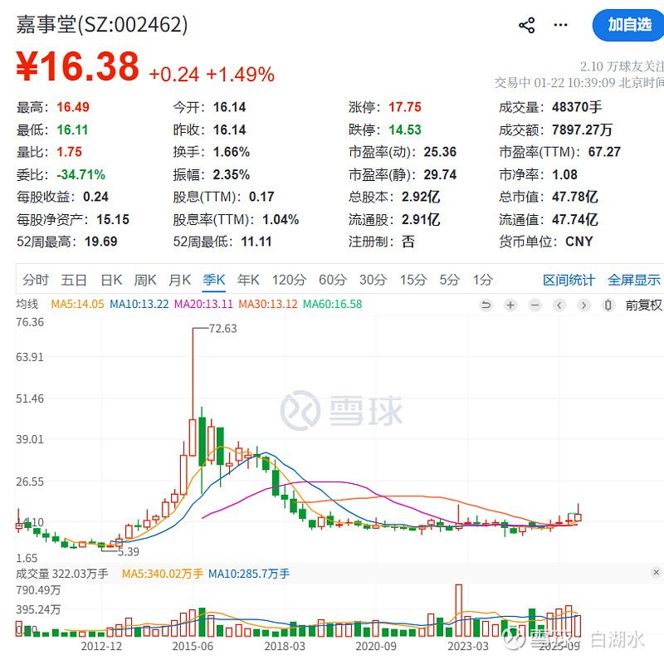Click the 2018-03 date axis label
This screenshot has height=660, width=664.
285,647
